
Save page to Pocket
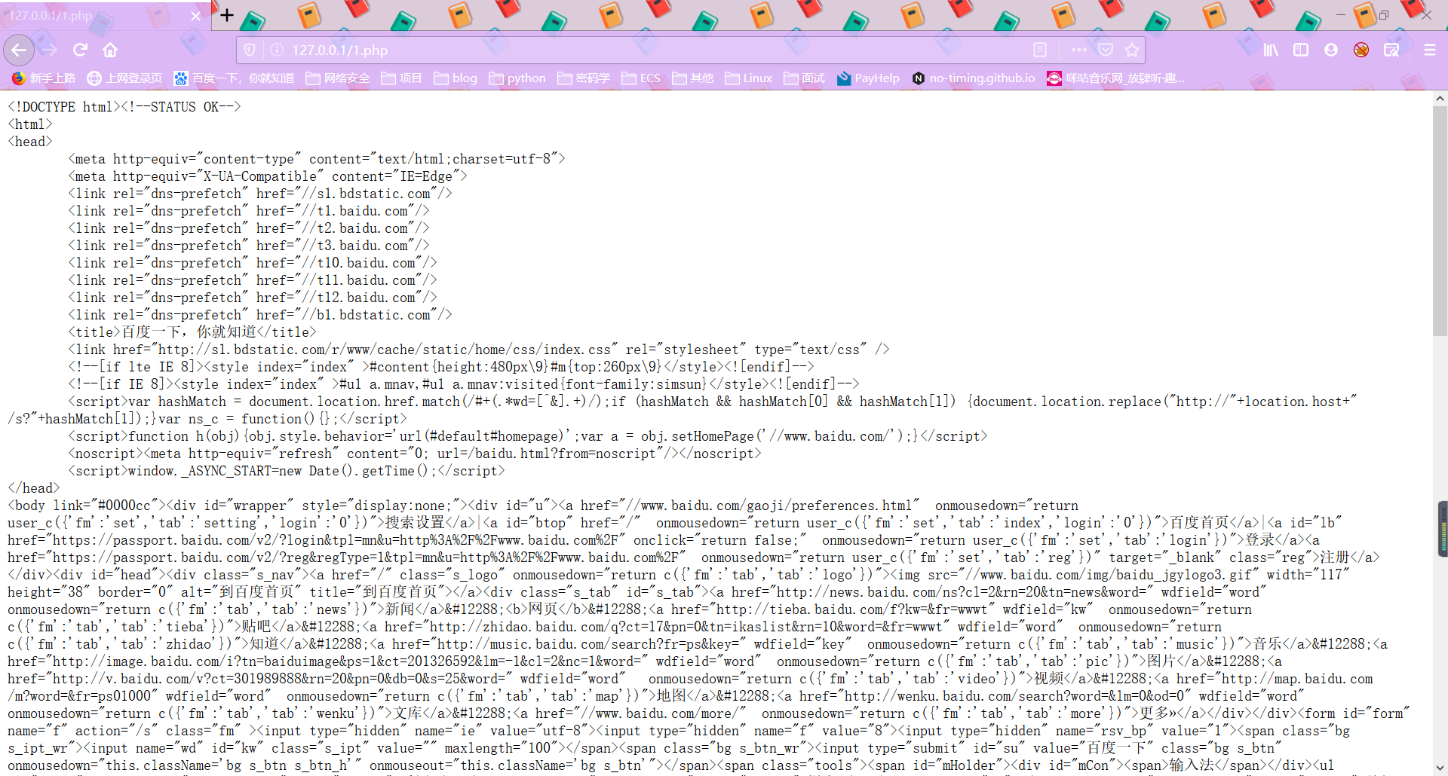[x=1106, y=50]
